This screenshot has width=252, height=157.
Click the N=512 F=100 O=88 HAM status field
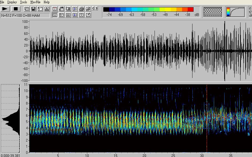coord(25,15)
